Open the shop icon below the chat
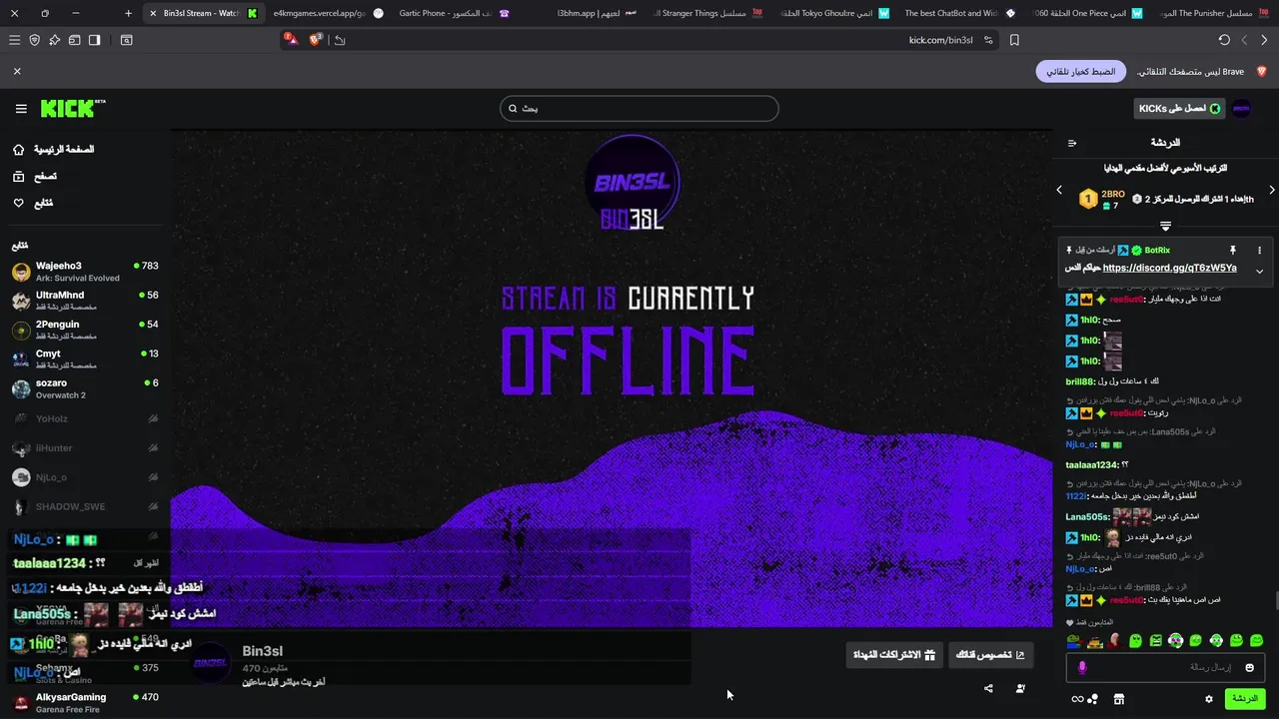 [x=1119, y=699]
